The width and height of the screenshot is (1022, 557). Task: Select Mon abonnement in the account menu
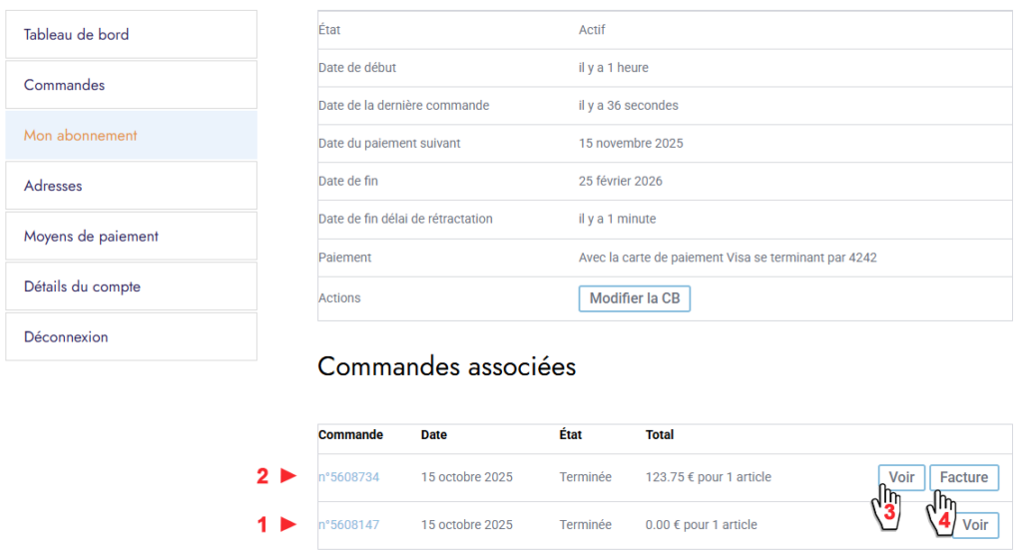click(131, 136)
